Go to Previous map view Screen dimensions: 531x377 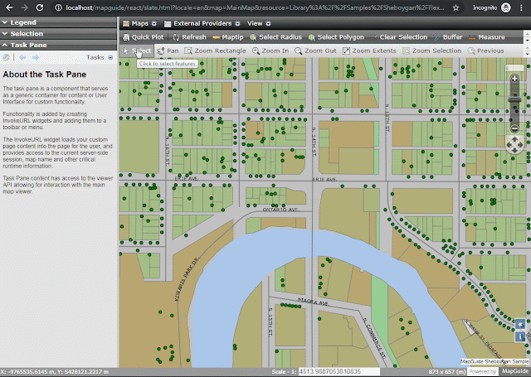[485, 51]
